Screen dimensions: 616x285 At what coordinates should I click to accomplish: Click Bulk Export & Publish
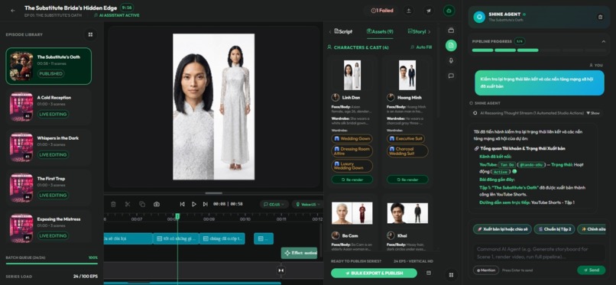(x=374, y=273)
